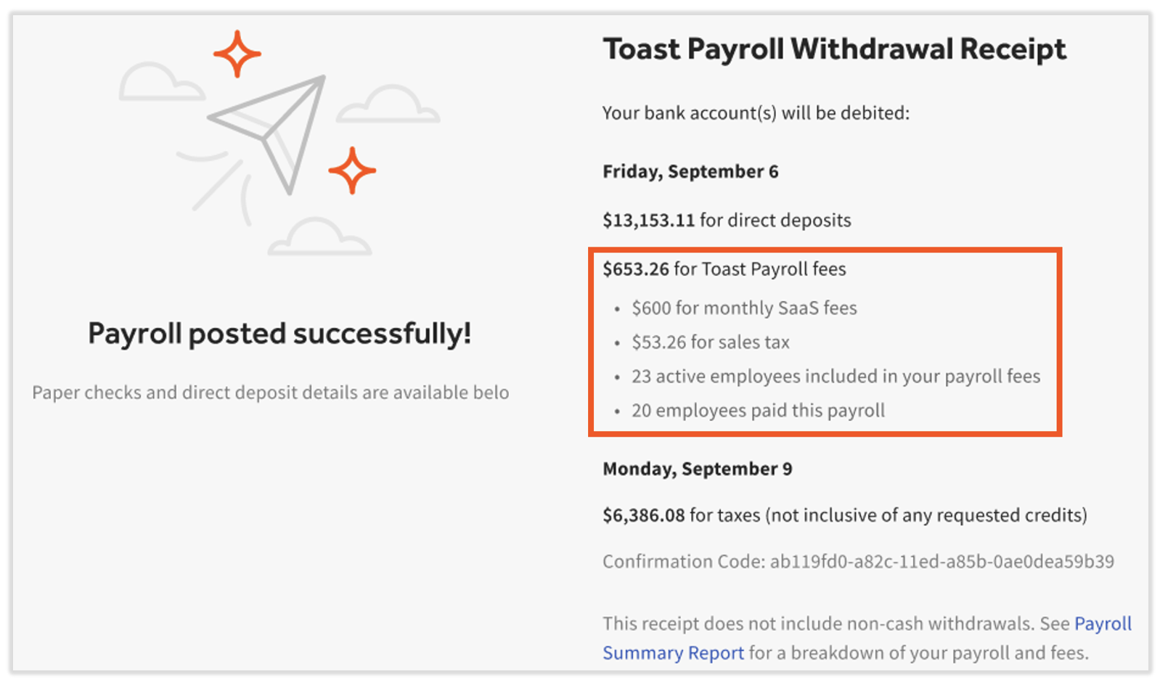Click the 23 active employees bullet
This screenshot has width=1160, height=682.
click(836, 377)
